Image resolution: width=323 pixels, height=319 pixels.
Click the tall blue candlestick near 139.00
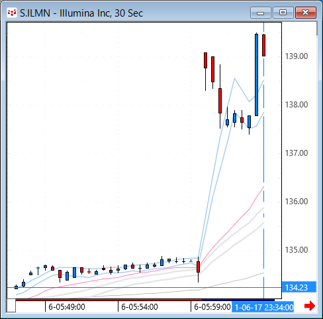256,75
